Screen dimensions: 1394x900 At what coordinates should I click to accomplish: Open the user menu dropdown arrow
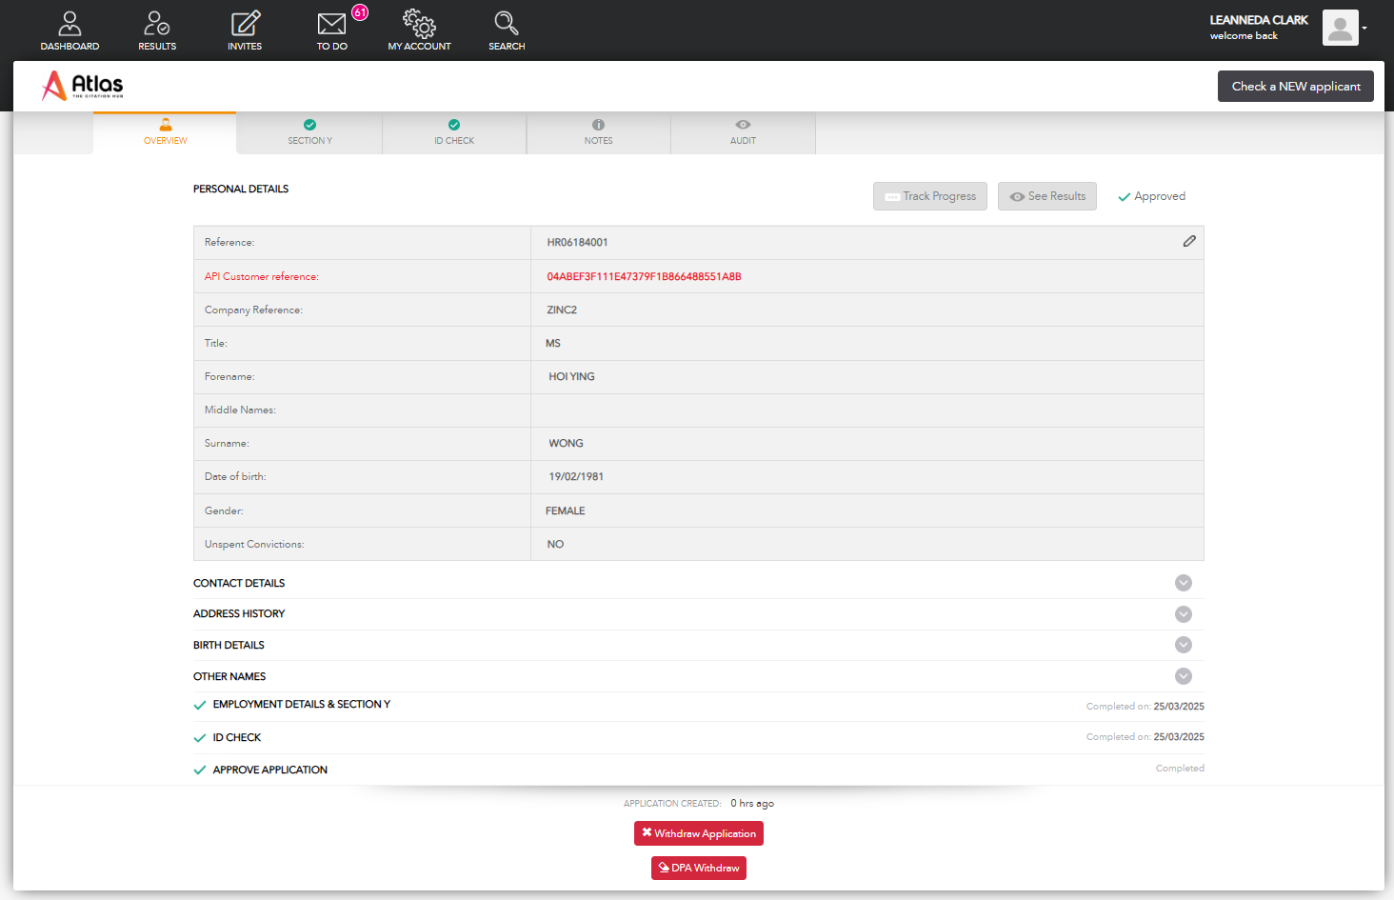coord(1364,29)
